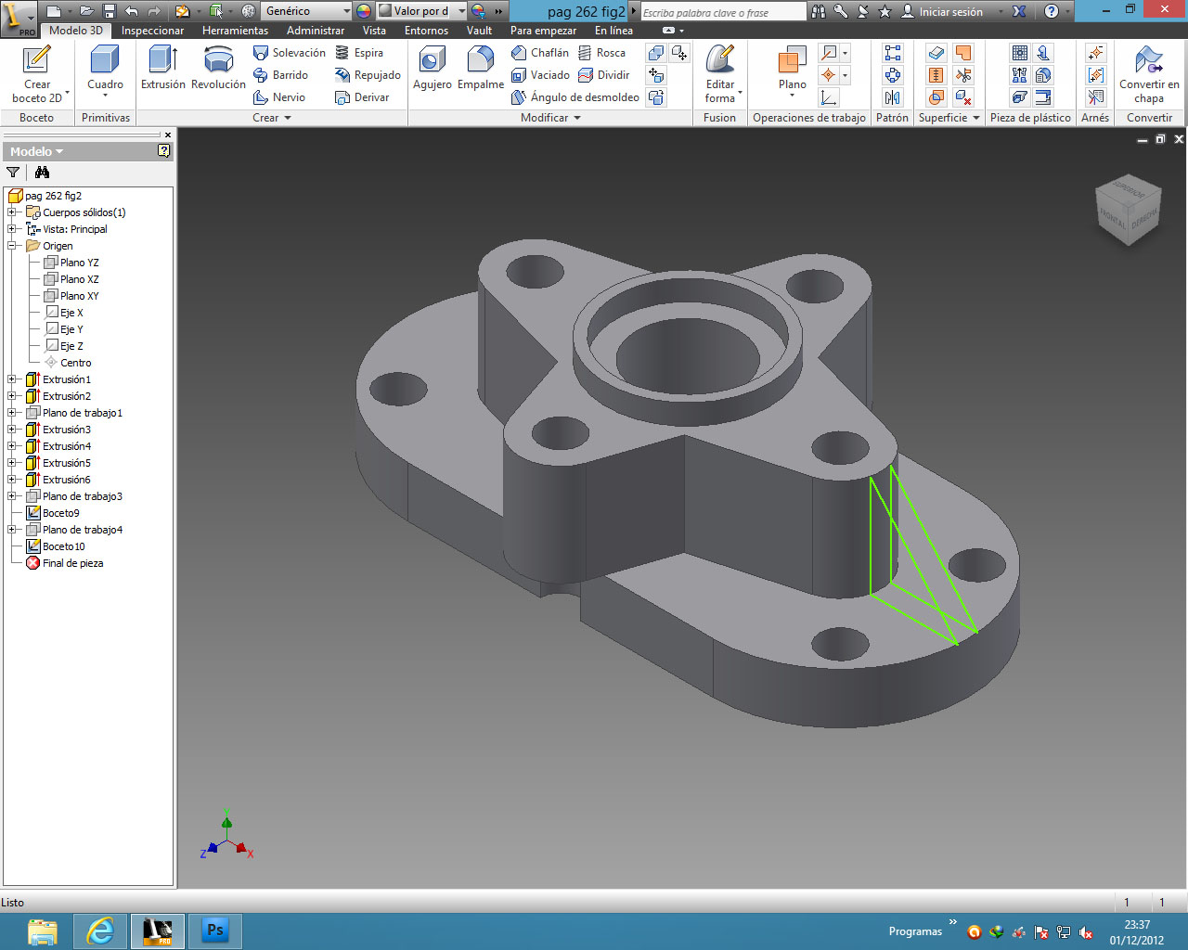This screenshot has height=950, width=1188.
Task: Click the circular pattern icon in Patrón
Action: click(893, 75)
